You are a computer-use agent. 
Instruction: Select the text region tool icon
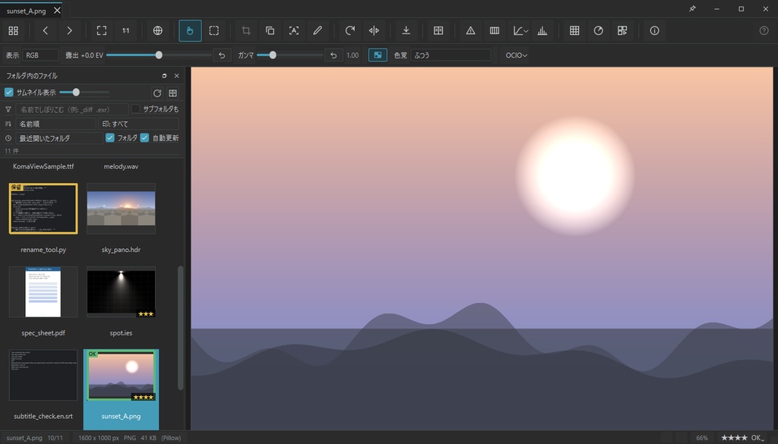coord(294,30)
